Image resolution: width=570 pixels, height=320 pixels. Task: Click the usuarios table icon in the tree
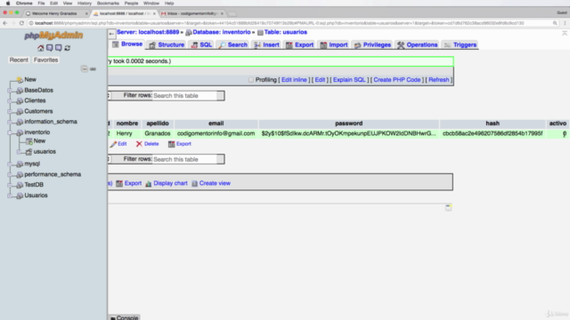click(28, 152)
